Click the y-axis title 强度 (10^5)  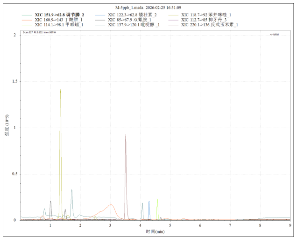(7, 125)
